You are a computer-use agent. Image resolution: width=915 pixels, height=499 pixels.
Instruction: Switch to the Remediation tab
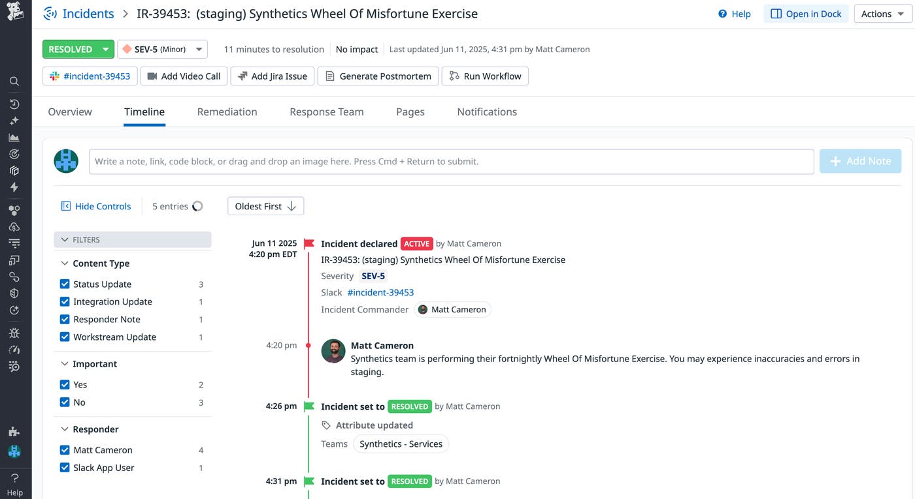click(227, 112)
